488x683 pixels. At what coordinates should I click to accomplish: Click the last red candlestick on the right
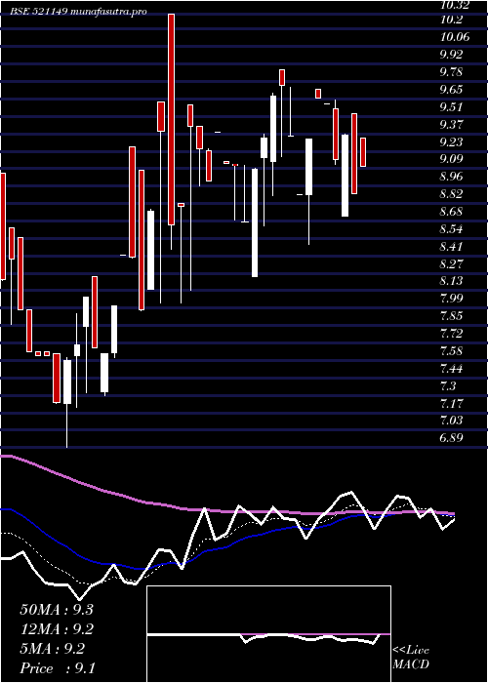click(363, 152)
